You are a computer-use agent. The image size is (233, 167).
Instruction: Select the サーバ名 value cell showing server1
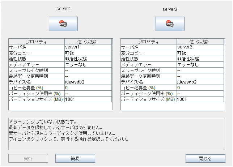[88, 47]
